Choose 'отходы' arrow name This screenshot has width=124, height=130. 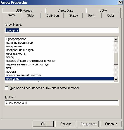tap(59, 57)
